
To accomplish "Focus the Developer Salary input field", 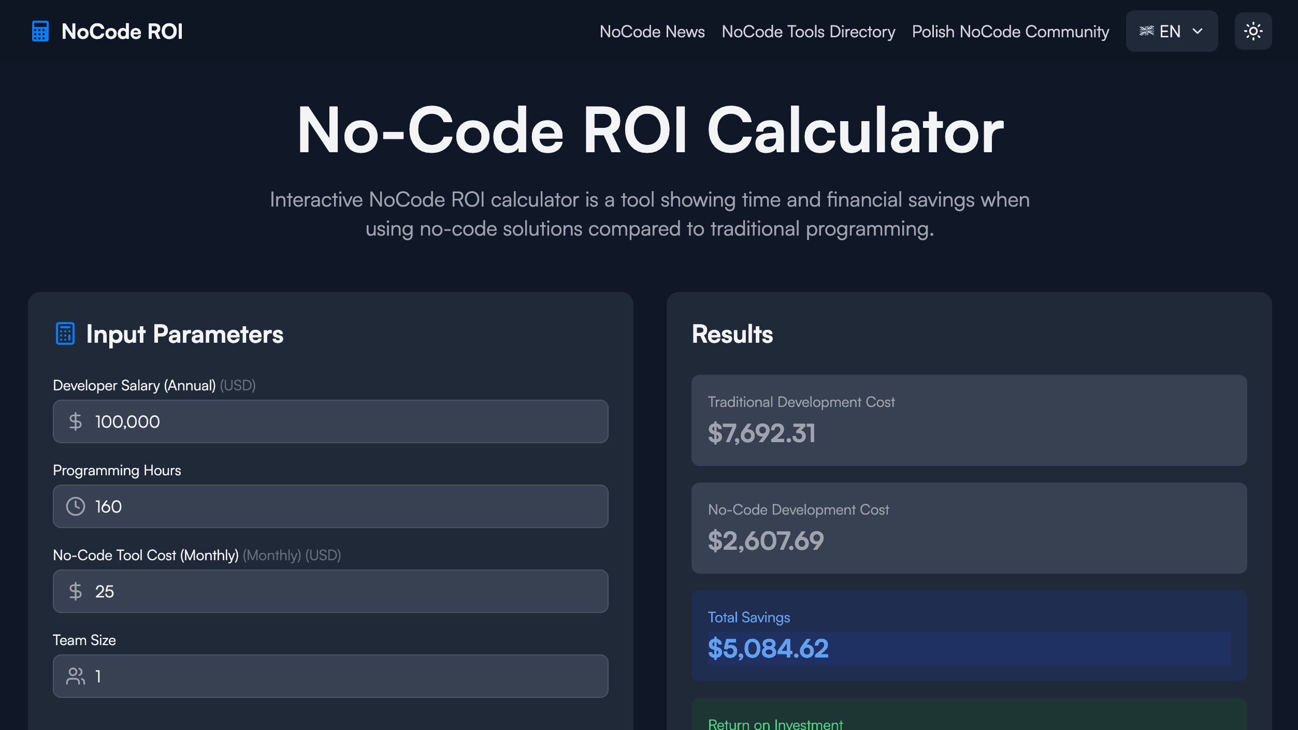I will (x=330, y=421).
